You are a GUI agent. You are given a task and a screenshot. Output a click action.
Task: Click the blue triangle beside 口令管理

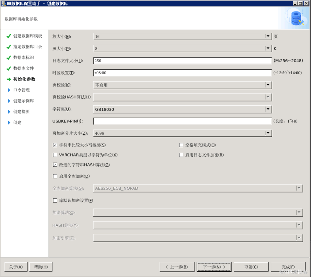point(9,90)
